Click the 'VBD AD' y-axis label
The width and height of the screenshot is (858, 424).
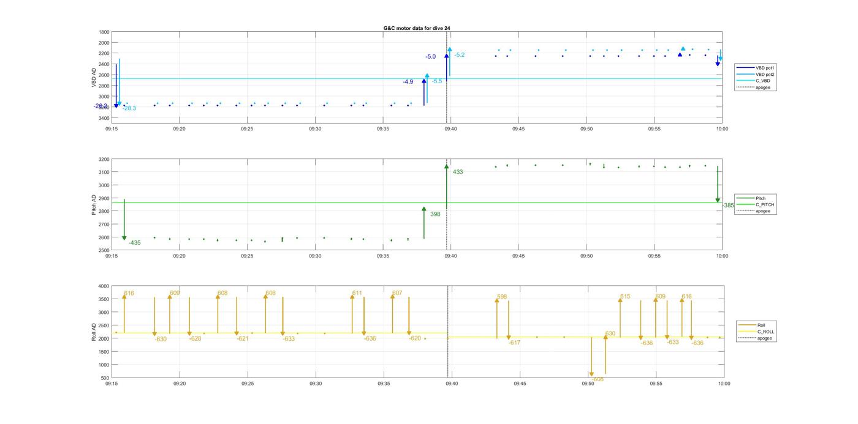[94, 78]
